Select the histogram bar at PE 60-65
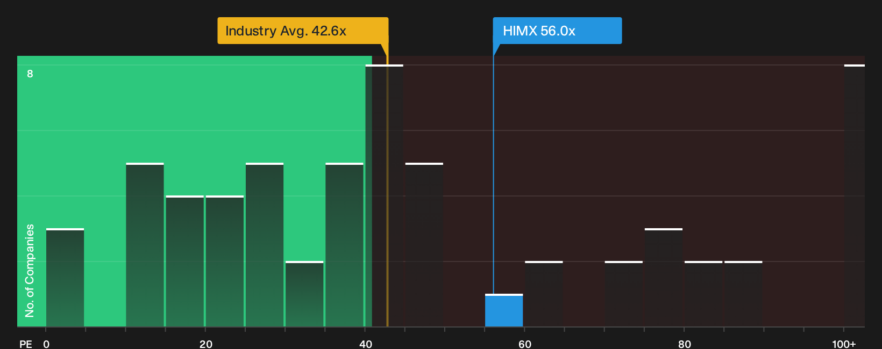 (544, 294)
